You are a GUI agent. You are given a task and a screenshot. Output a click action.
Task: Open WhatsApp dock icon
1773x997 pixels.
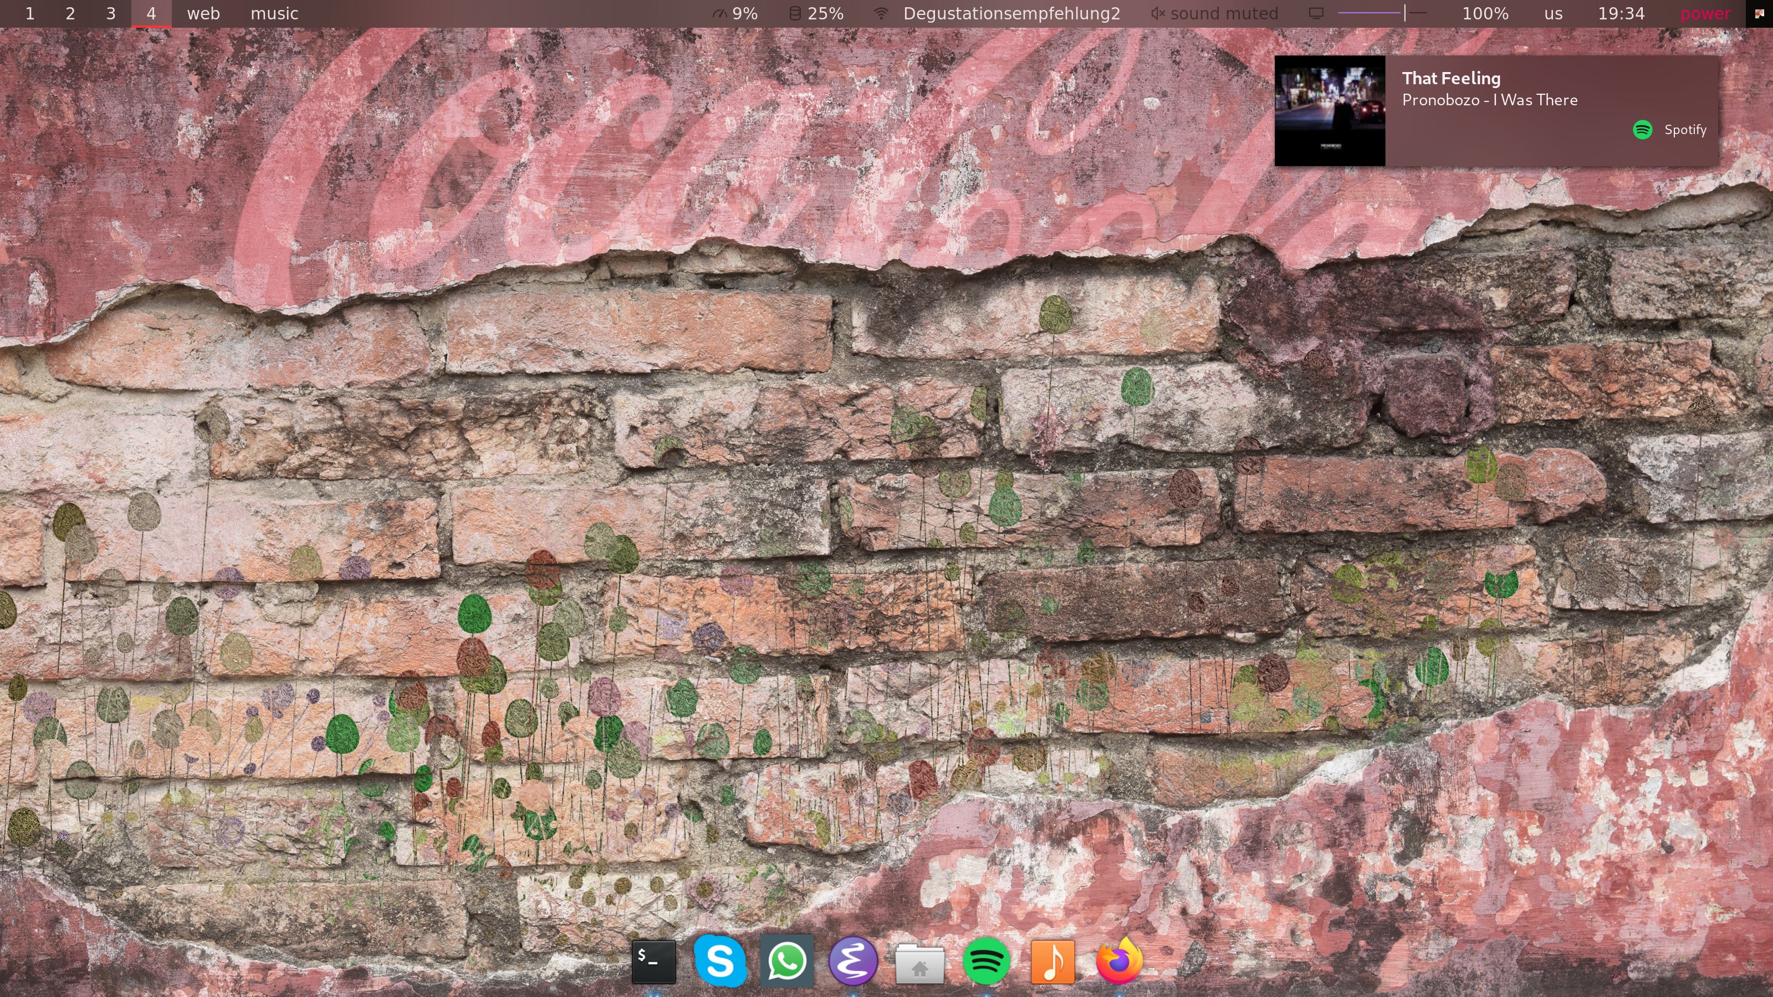(x=786, y=960)
